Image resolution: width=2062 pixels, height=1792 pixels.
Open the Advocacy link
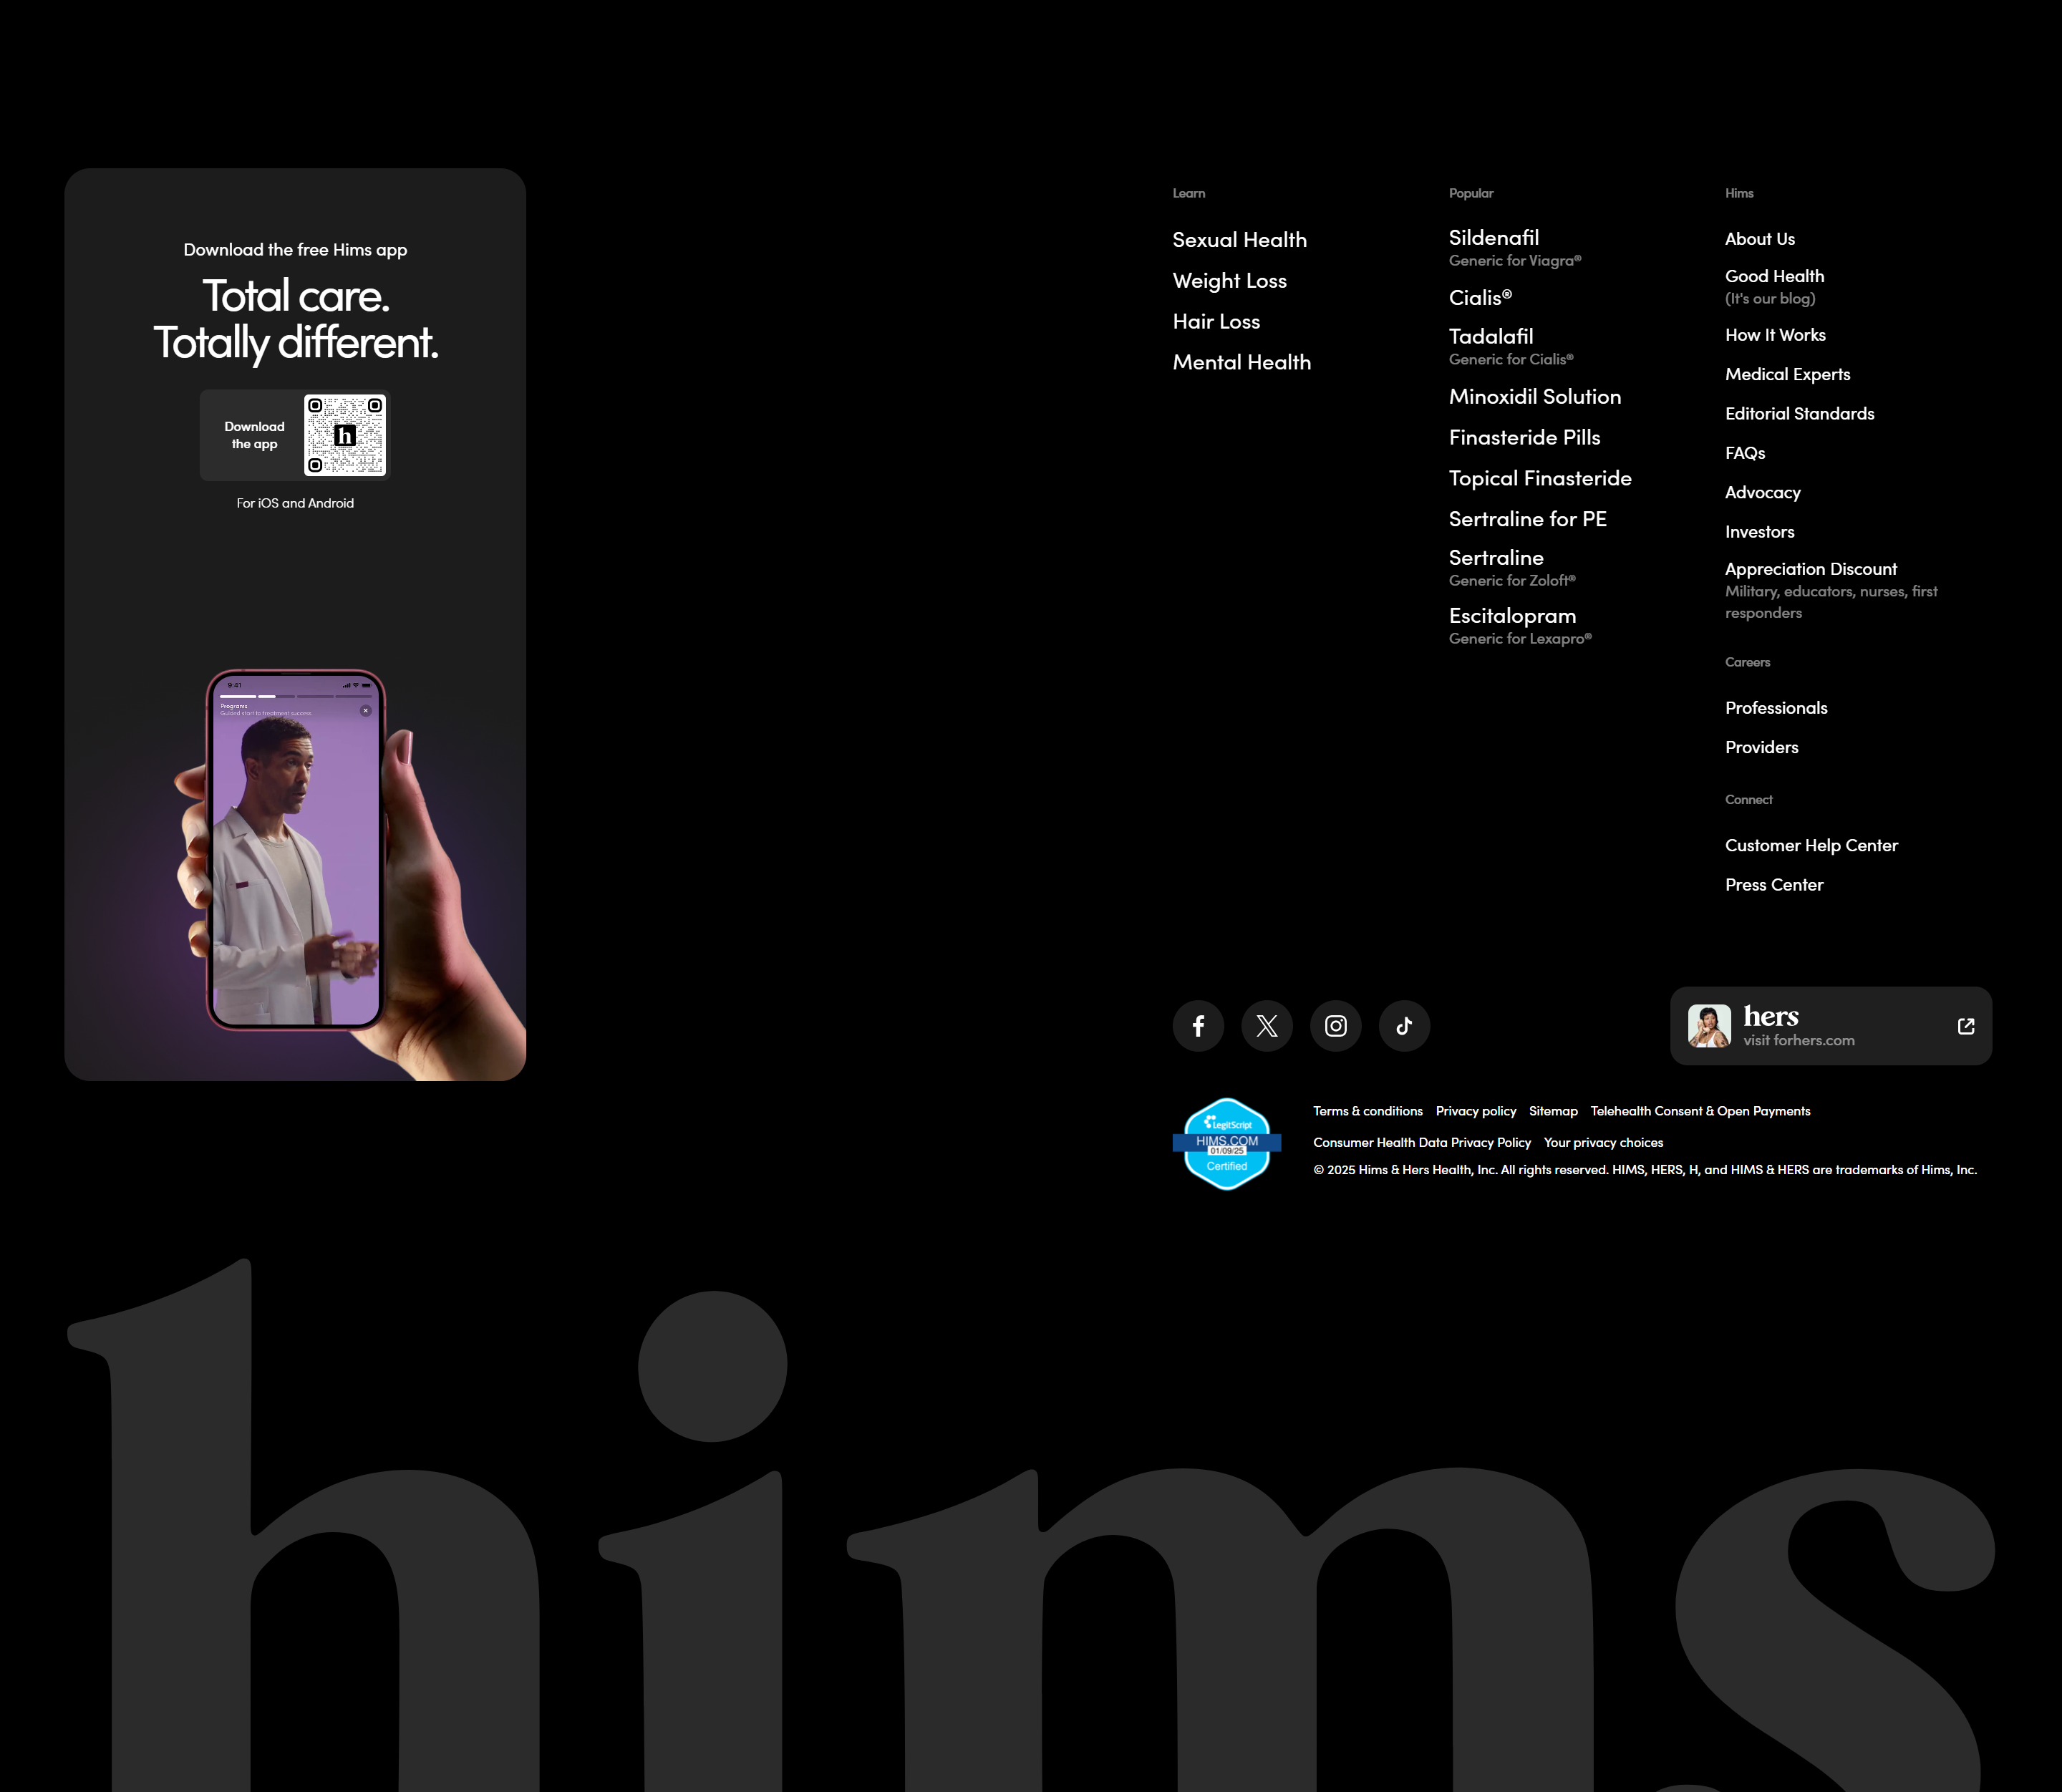(1763, 493)
